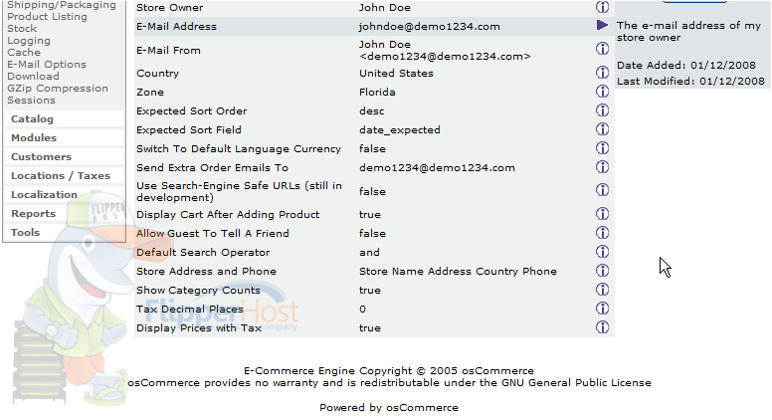Open info for Tax Decimal Places

pos(602,309)
